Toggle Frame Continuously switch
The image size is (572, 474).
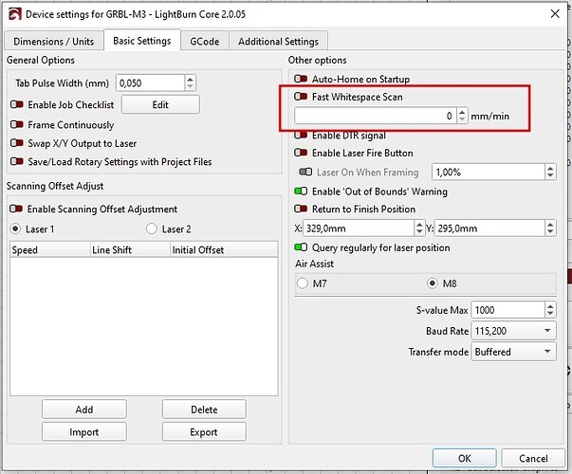[17, 125]
